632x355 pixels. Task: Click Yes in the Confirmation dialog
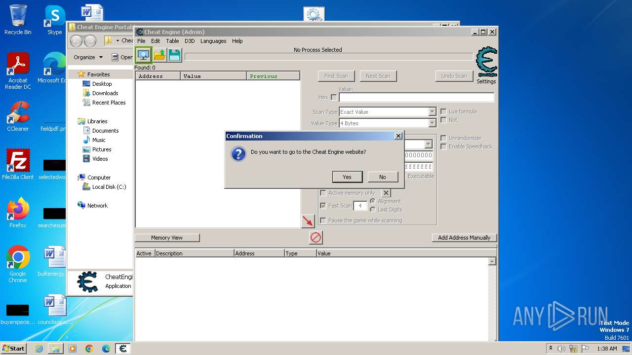(347, 177)
